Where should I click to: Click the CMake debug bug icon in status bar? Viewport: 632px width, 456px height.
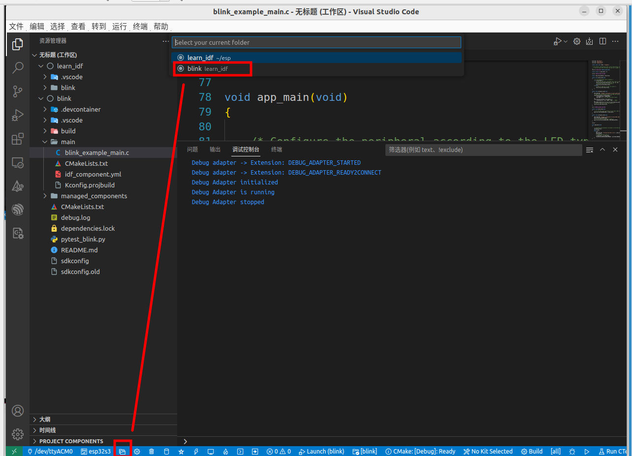point(572,451)
